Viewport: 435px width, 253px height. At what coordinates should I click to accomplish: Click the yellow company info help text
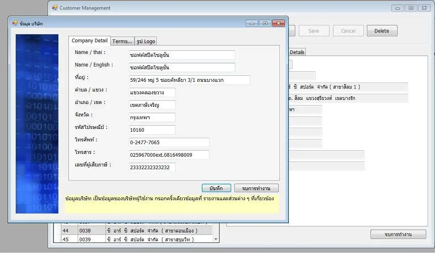pyautogui.click(x=172, y=203)
